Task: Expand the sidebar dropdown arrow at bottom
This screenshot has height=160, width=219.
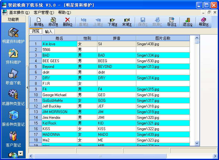Action: click(21, 153)
